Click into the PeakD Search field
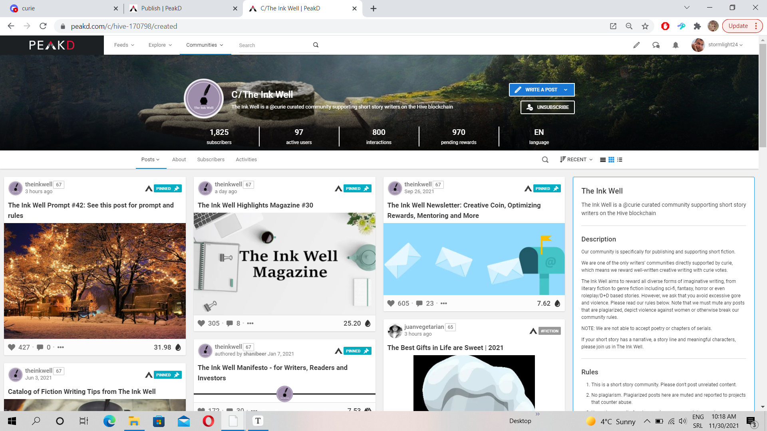 pos(274,45)
